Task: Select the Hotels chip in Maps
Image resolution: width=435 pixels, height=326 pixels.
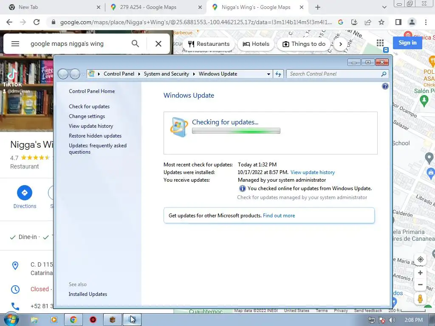Action: click(256, 44)
